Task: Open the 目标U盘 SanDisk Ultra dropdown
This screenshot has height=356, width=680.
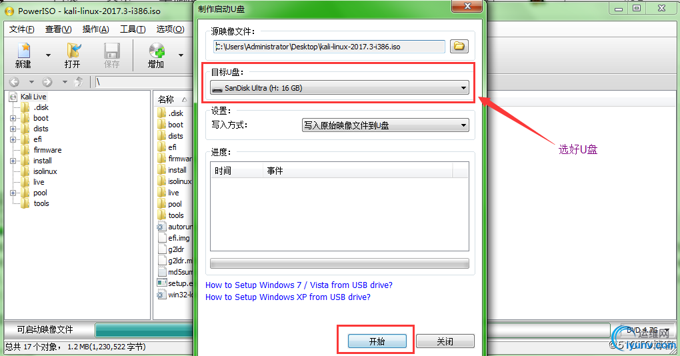Action: [x=339, y=87]
